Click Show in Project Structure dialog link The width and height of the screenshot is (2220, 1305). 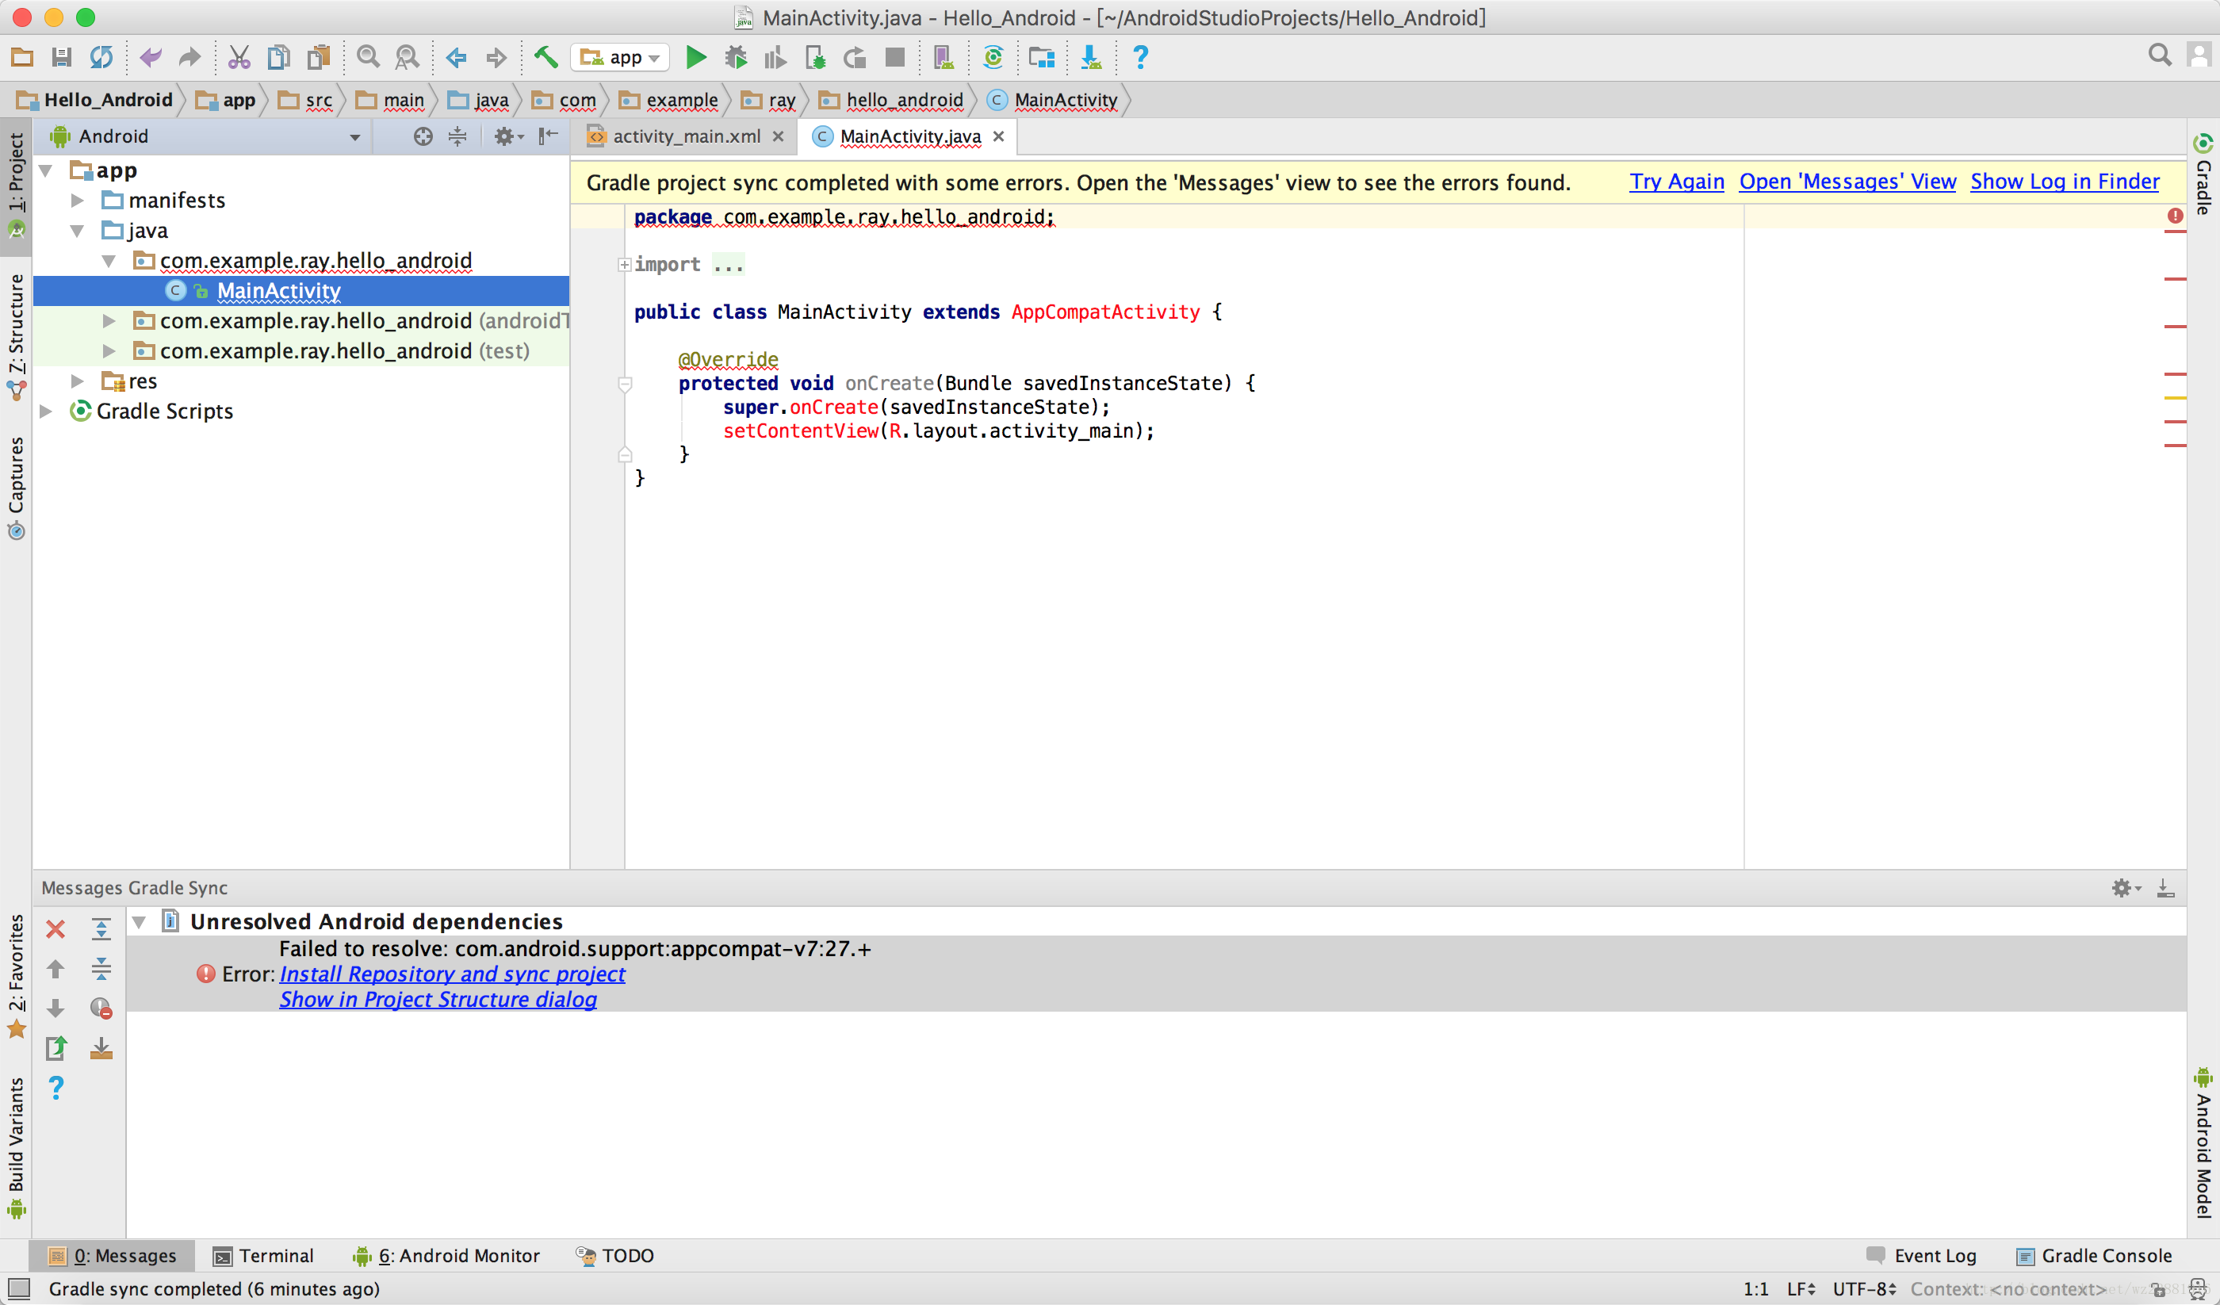coord(438,999)
